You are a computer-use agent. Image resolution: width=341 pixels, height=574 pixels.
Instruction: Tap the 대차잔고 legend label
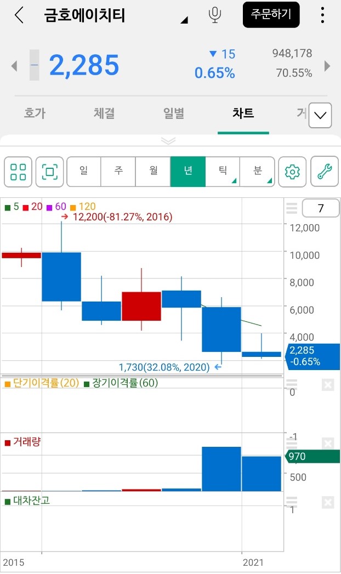(x=27, y=501)
